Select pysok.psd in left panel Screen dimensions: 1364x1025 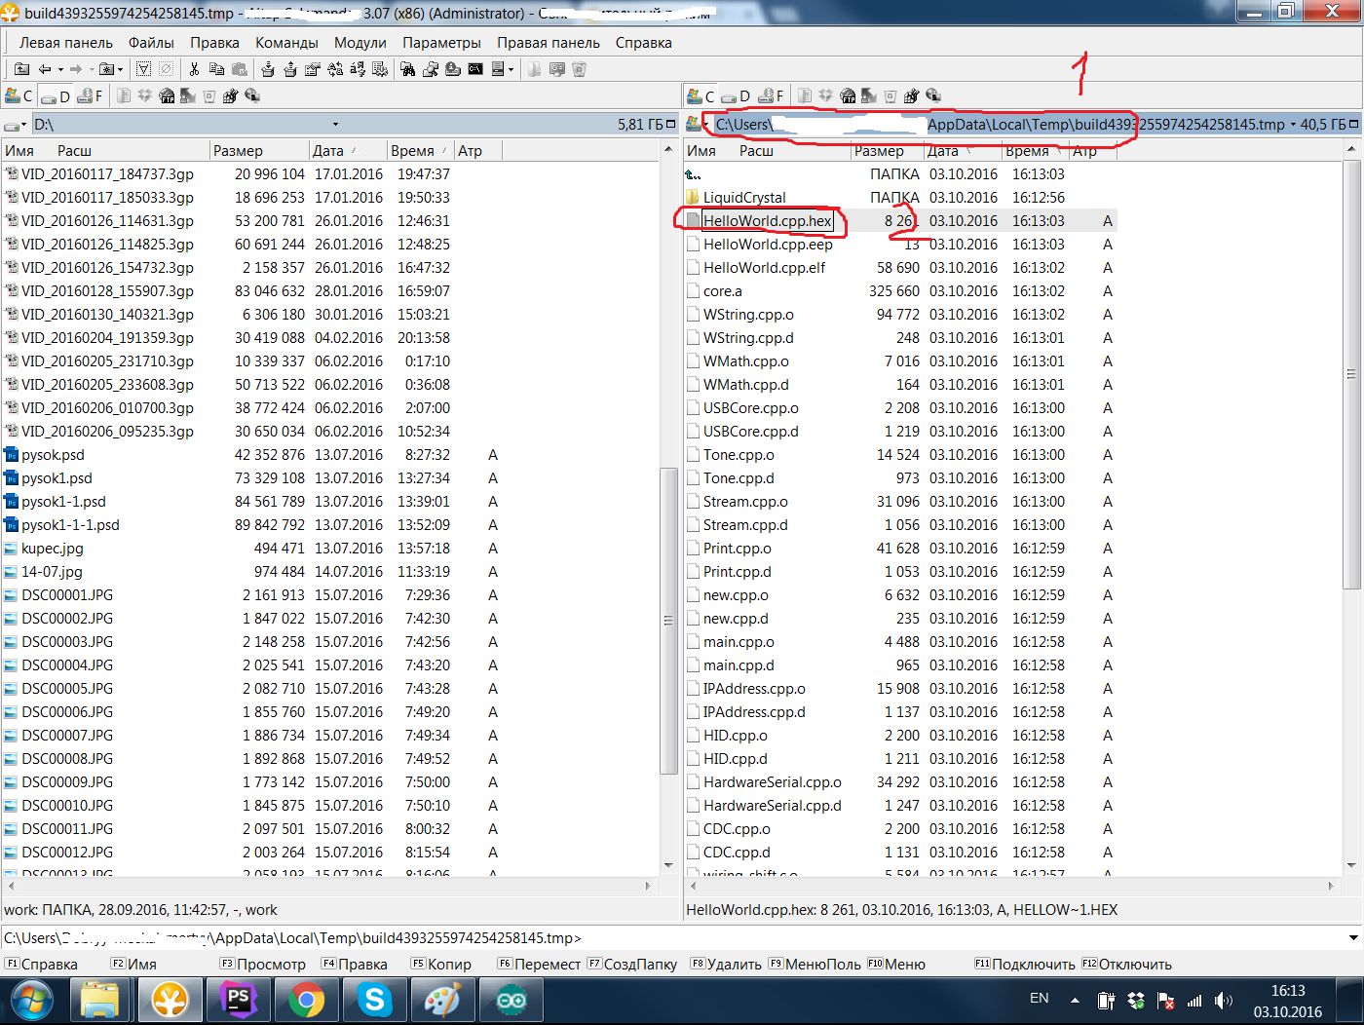[53, 455]
